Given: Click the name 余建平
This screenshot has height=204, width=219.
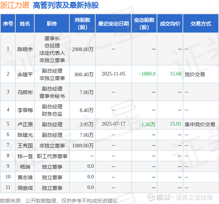Looking at the screenshot, I should tap(25, 74).
